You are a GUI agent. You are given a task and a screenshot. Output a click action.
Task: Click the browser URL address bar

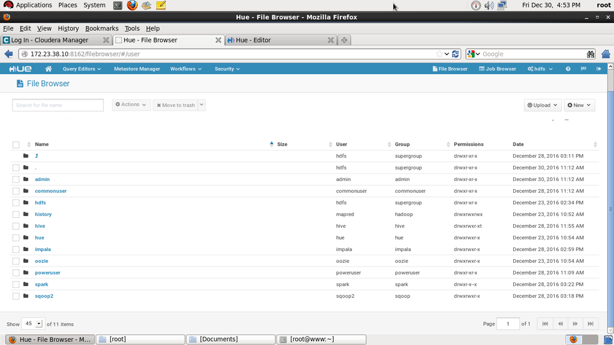coord(231,54)
